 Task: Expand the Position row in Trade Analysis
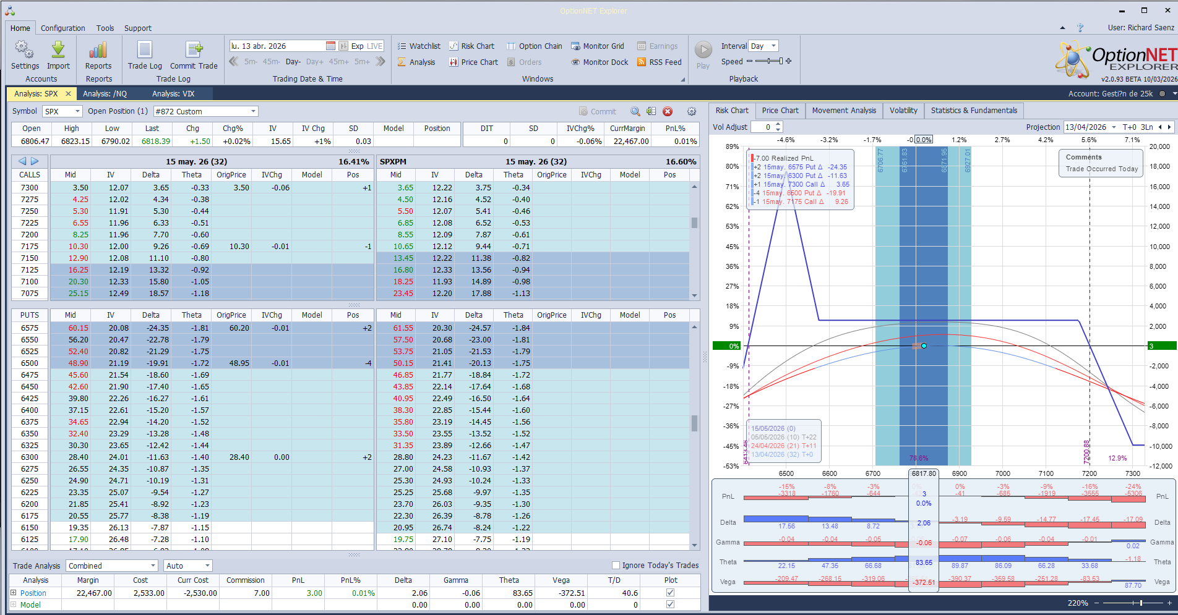14,593
